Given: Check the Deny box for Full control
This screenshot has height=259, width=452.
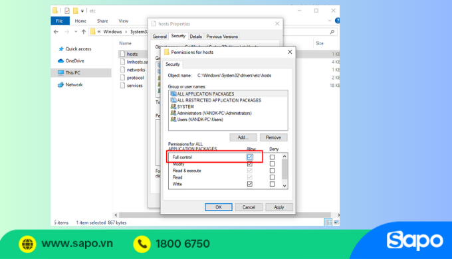Looking at the screenshot, I should click(x=272, y=157).
